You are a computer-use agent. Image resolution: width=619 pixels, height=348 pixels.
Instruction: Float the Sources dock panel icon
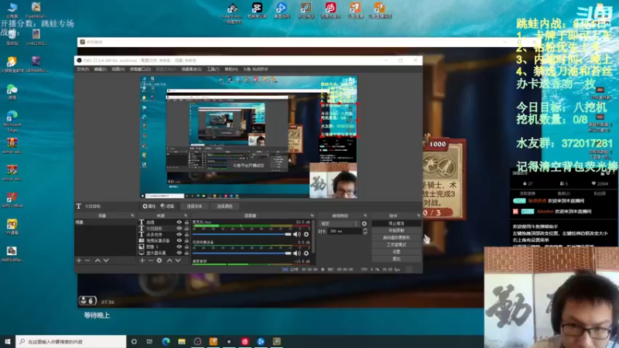[186, 216]
